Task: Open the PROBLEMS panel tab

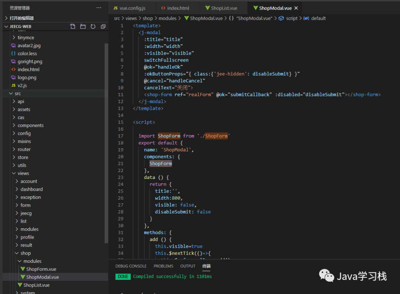Action: [163, 266]
